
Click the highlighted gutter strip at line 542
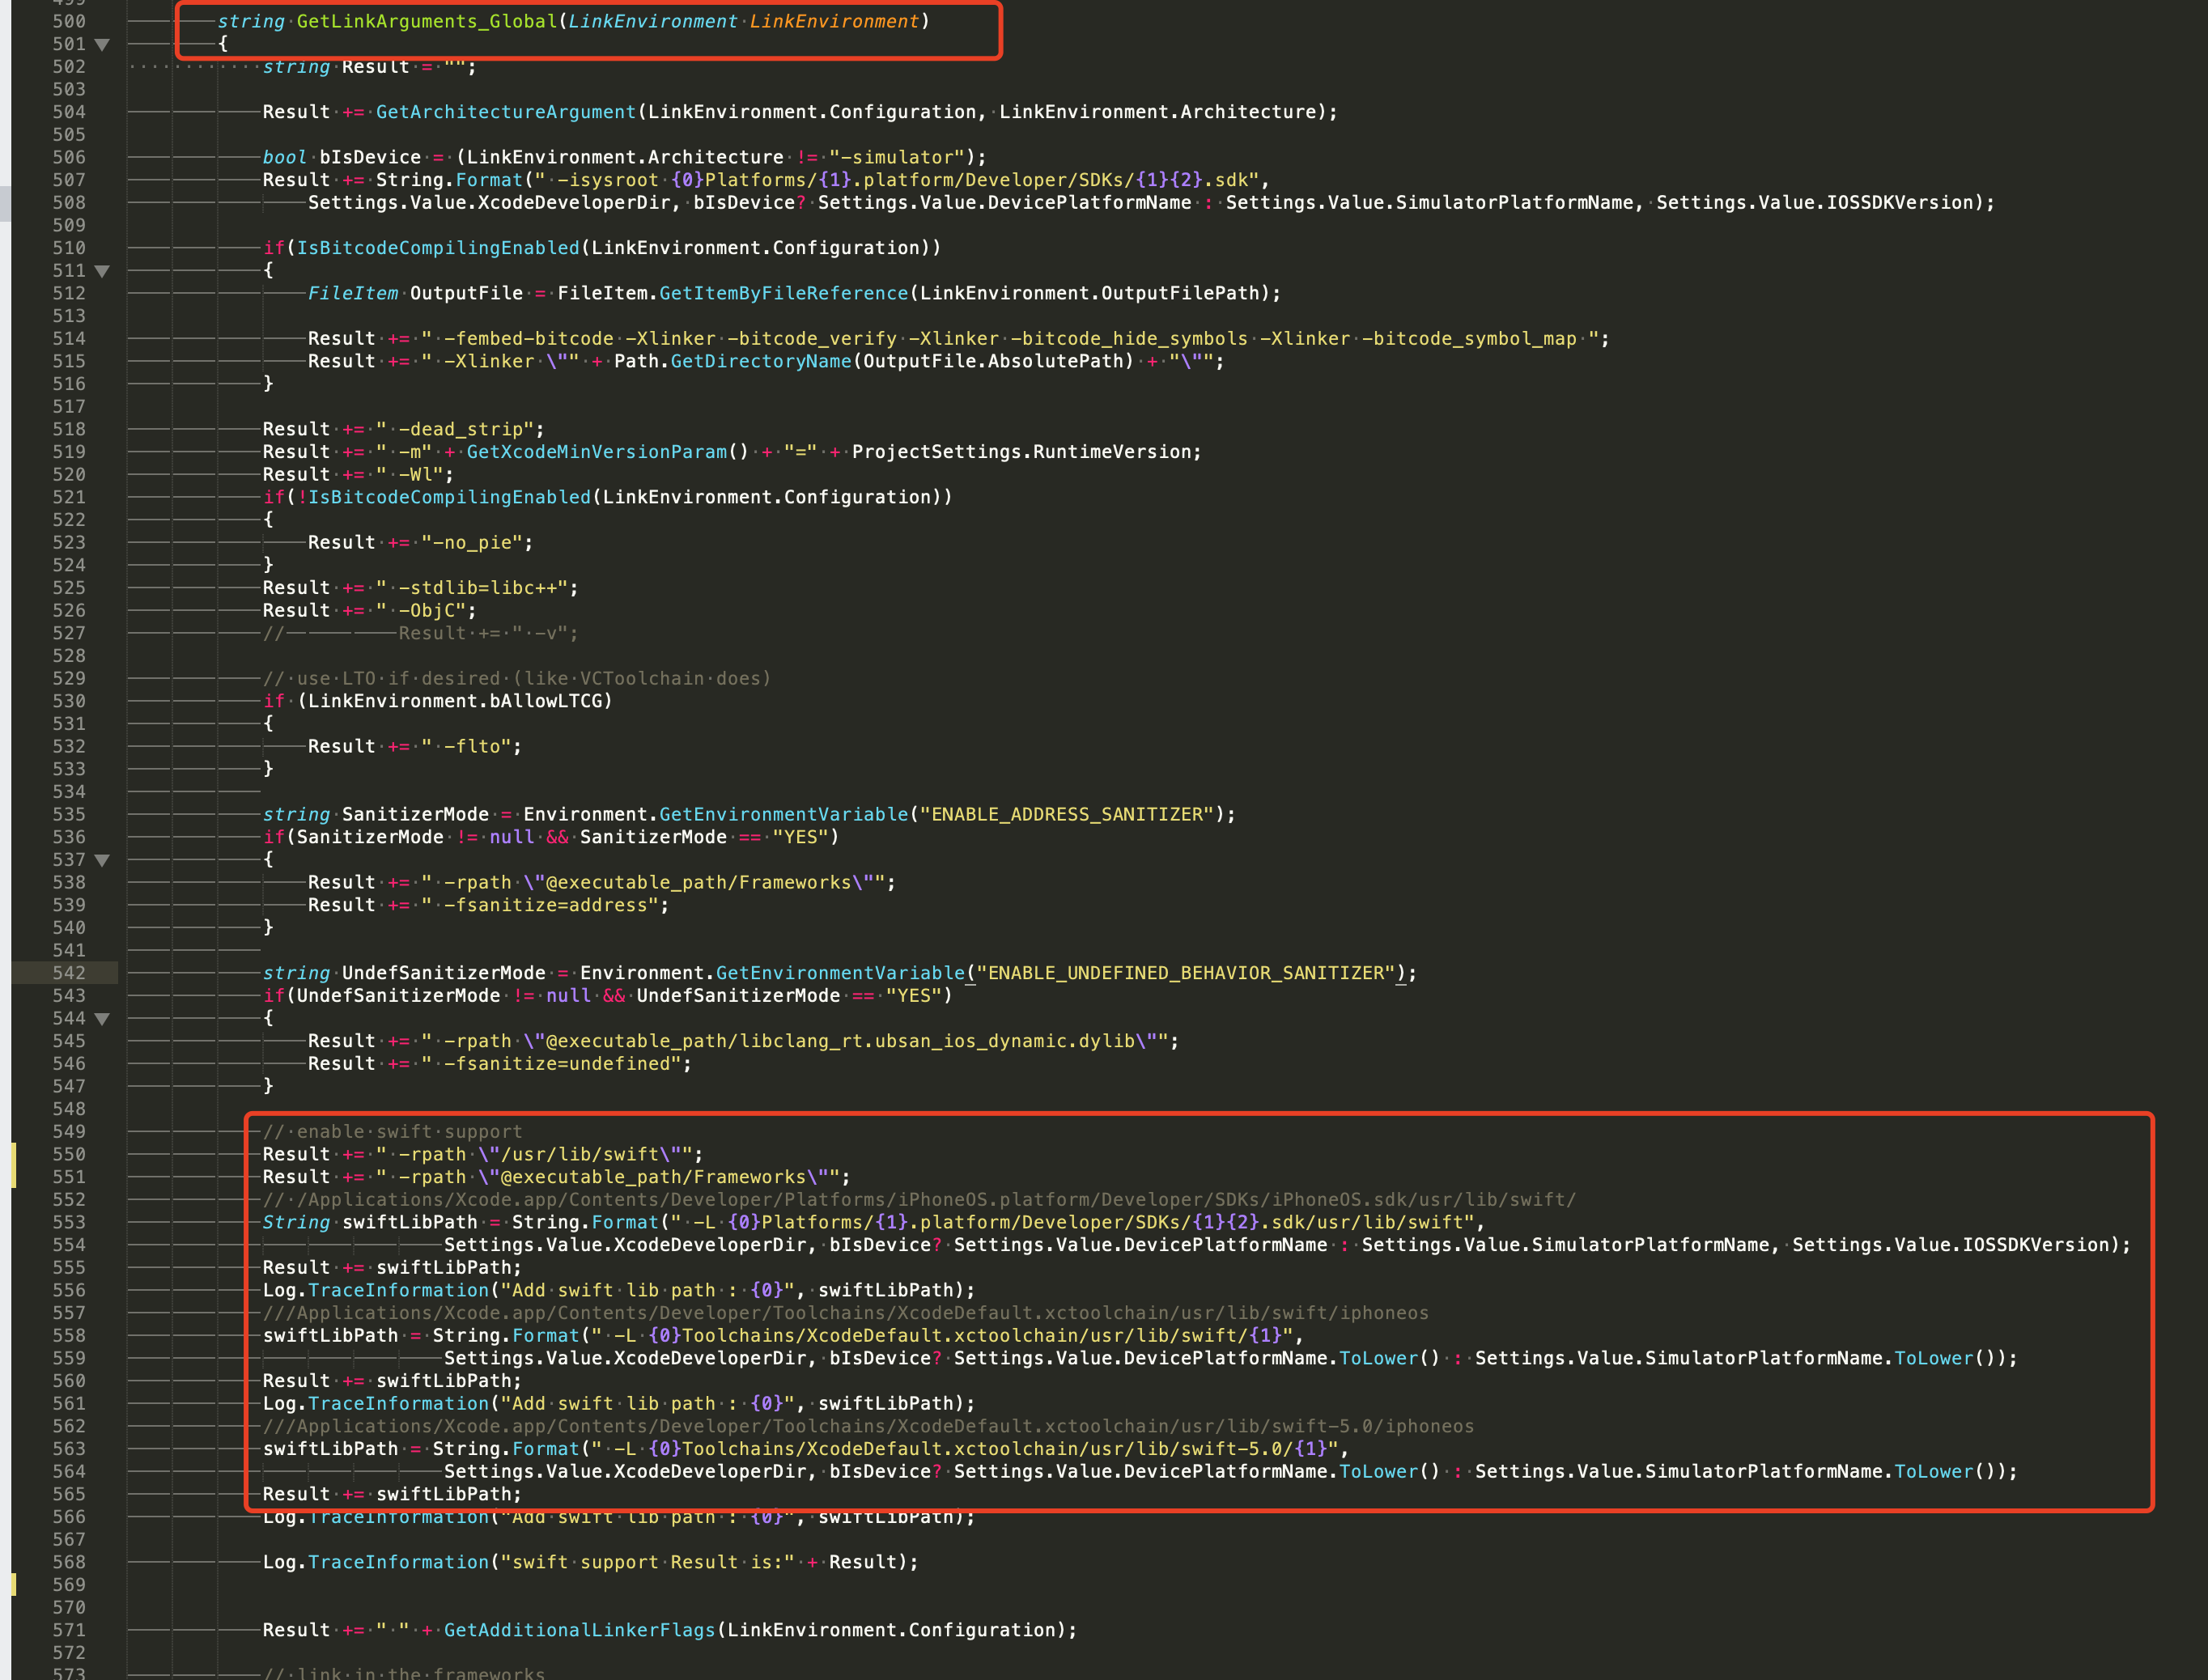pos(60,972)
